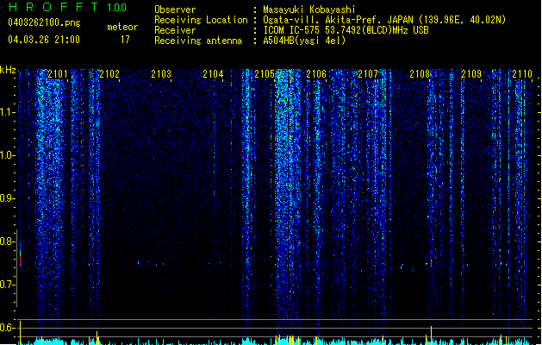Click the 2108 time marker
Image resolution: width=542 pixels, height=345 pixels.
[x=420, y=74]
